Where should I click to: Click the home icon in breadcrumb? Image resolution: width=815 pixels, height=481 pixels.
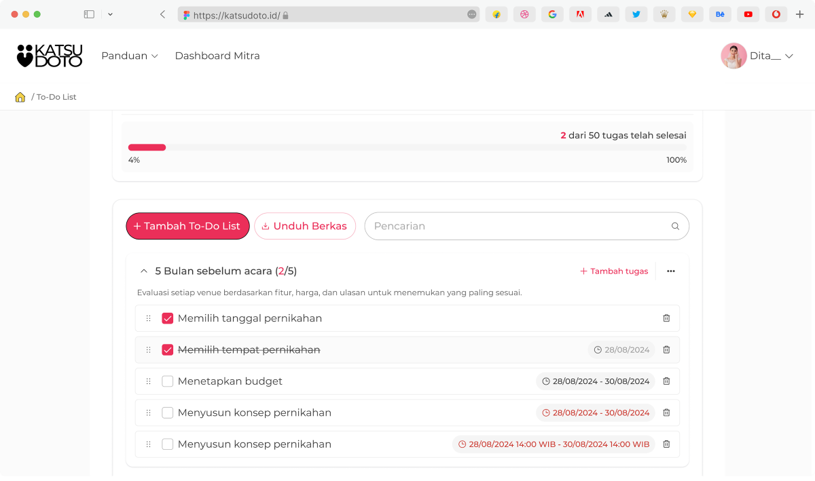pos(20,97)
